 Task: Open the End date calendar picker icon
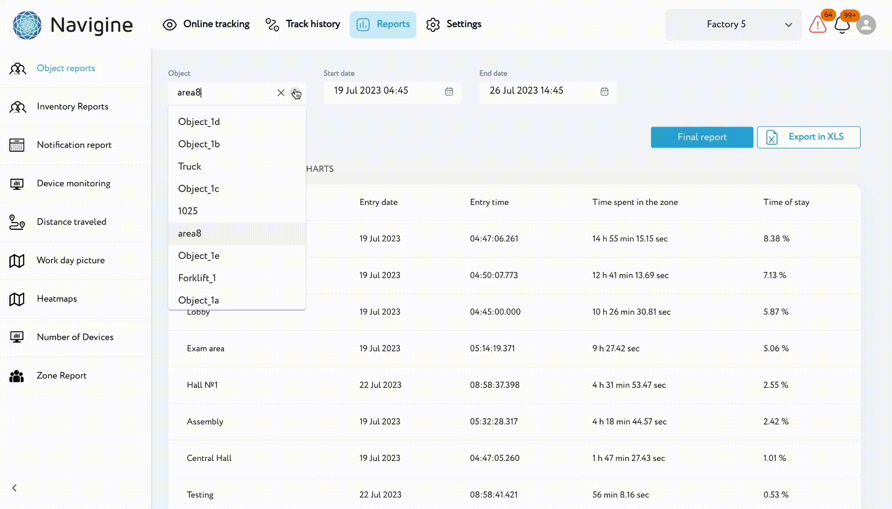pos(604,91)
